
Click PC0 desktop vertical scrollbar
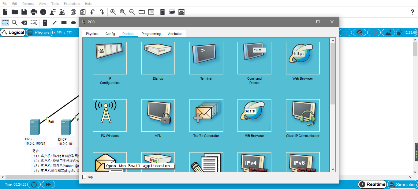[333, 74]
